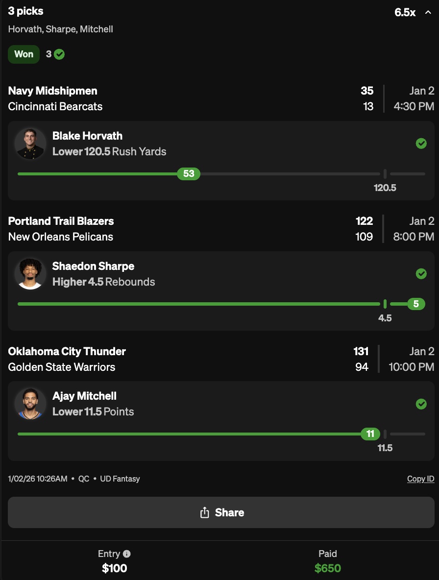Click the share icon in Share button

(205, 512)
